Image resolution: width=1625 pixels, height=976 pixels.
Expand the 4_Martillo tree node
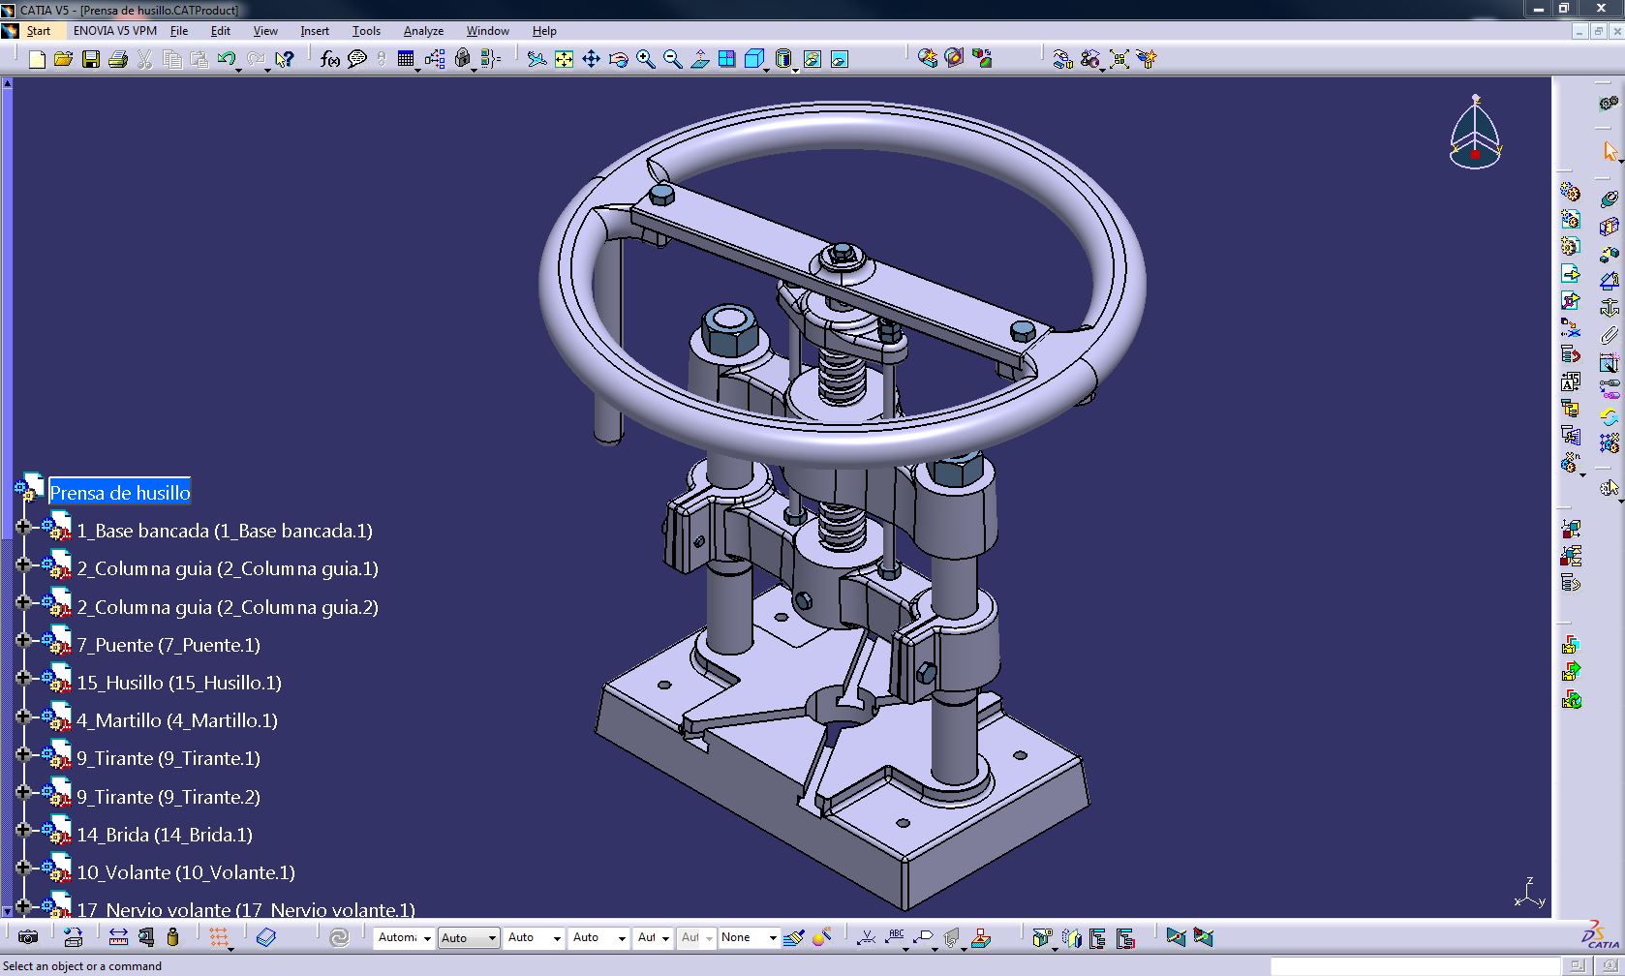point(23,717)
